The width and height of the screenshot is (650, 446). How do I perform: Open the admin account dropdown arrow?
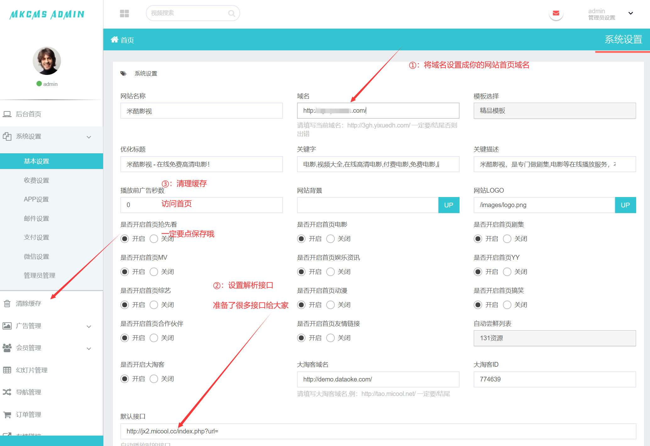[x=631, y=13]
